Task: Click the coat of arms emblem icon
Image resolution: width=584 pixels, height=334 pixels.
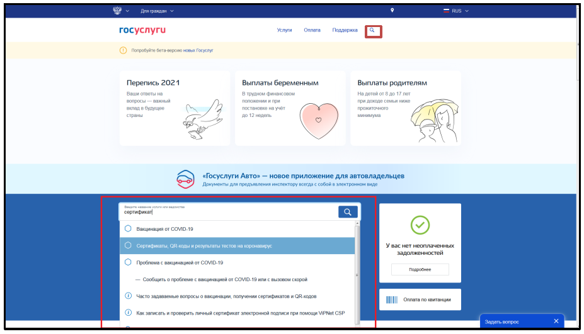Action: (117, 11)
